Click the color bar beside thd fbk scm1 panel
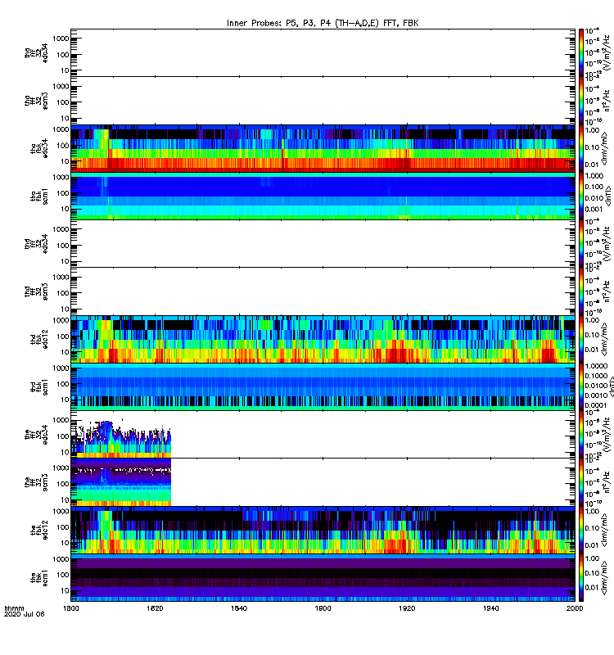Screen dimensions: 614x655 click(x=581, y=387)
